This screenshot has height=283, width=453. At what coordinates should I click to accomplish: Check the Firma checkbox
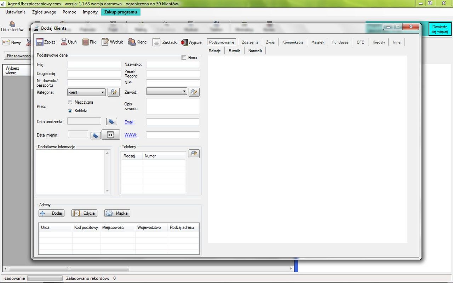184,58
